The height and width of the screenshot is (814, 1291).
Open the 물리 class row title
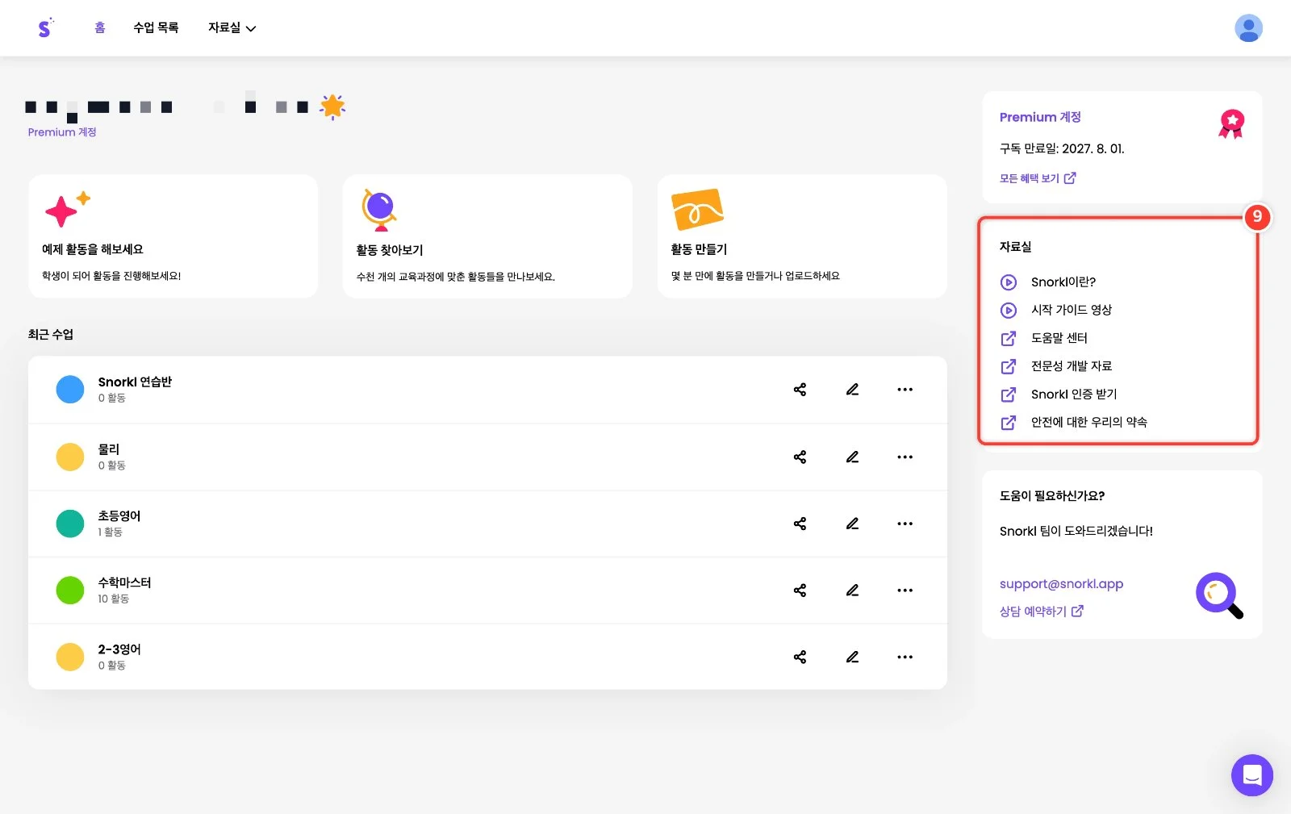pos(109,449)
